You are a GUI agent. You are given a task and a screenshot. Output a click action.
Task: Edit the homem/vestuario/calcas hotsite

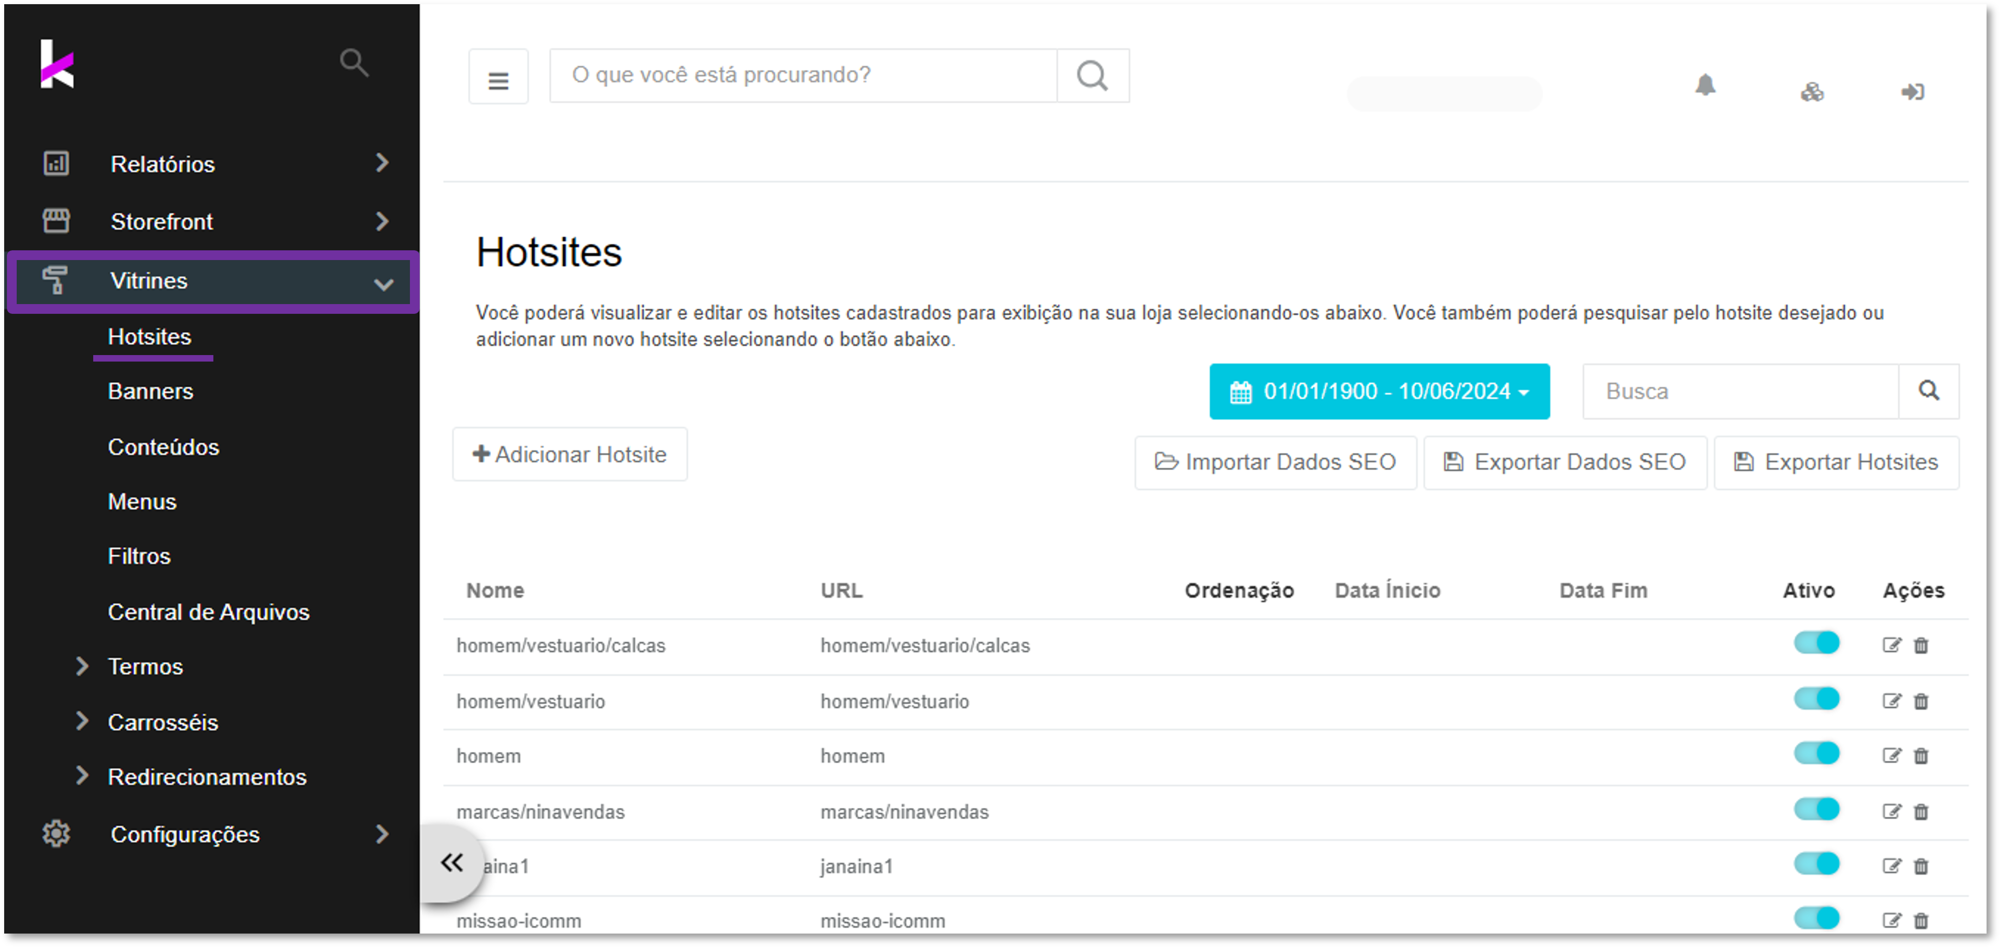1891,646
